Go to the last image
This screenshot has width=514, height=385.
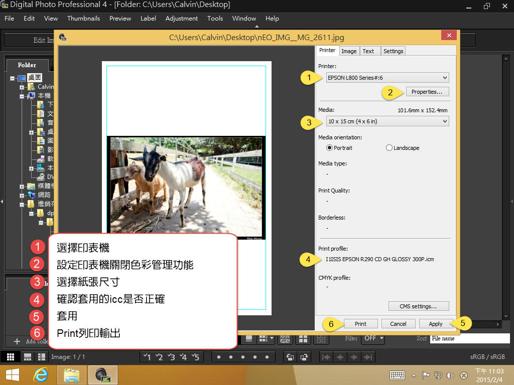pos(368,357)
